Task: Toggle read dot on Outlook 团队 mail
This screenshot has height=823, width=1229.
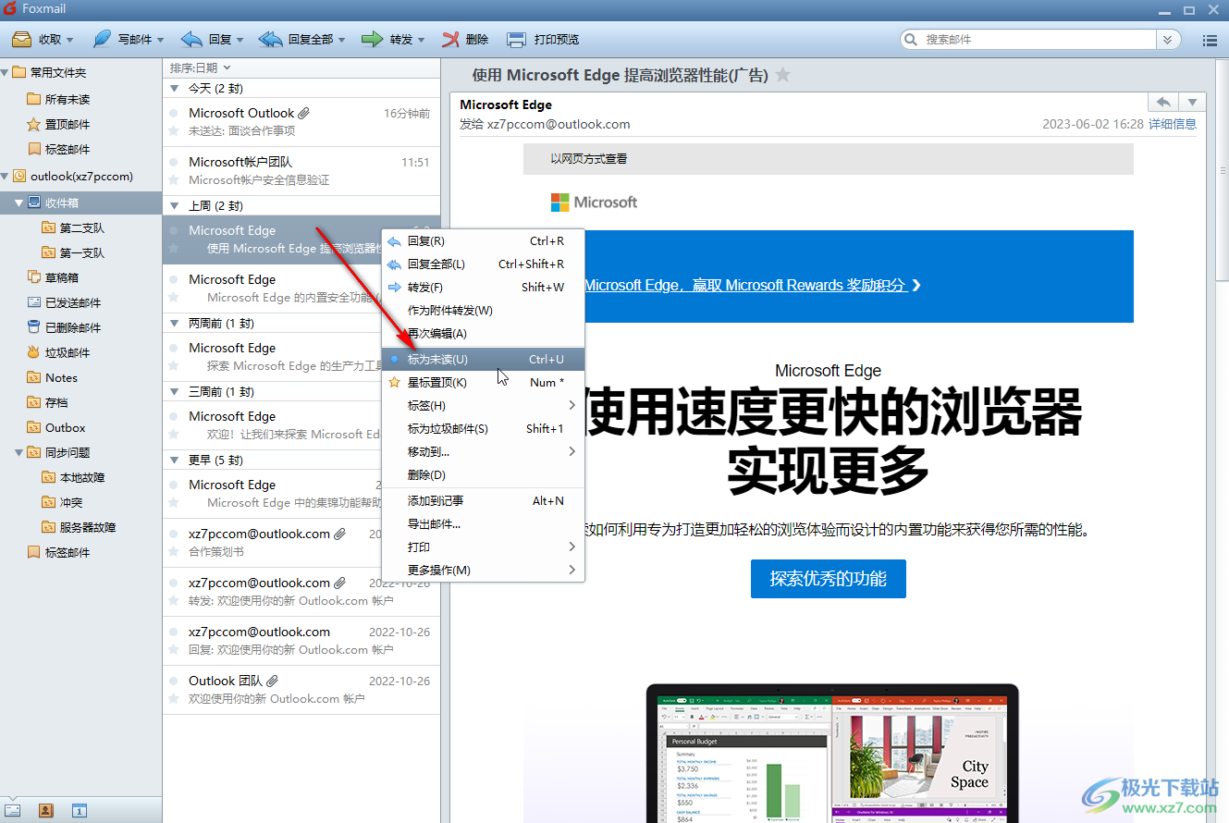Action: (x=173, y=681)
